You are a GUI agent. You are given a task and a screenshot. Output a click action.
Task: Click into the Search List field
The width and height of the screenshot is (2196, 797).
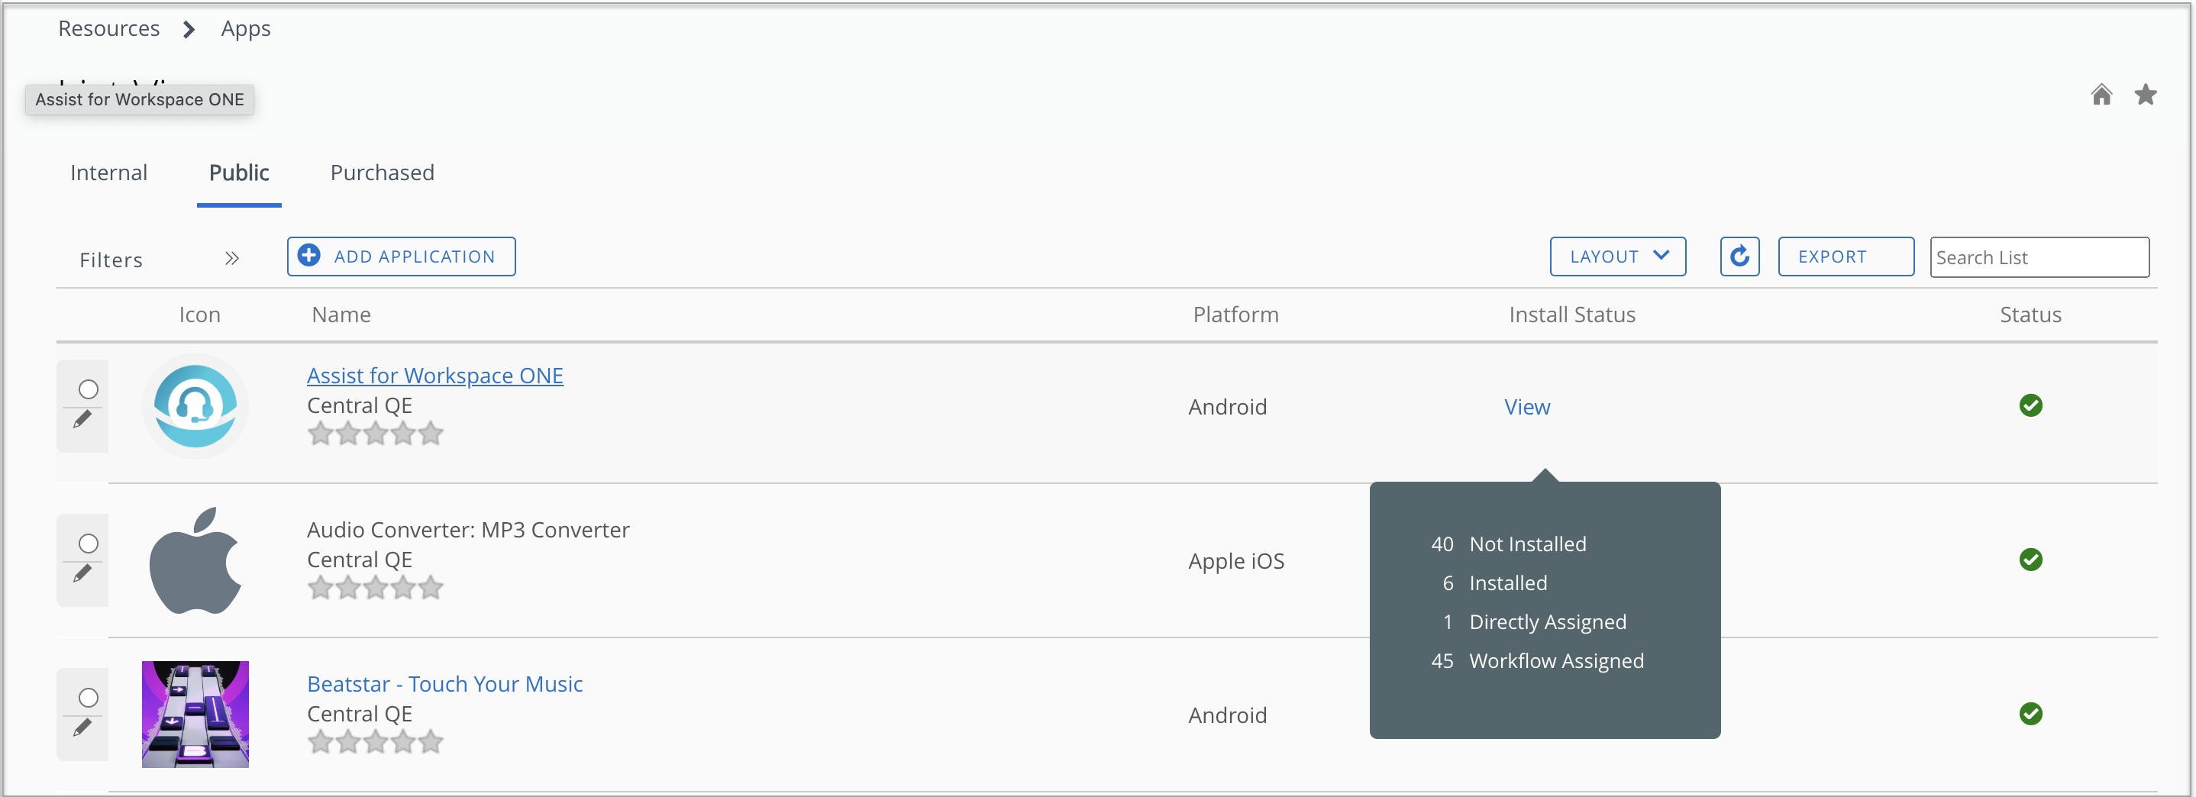tap(2039, 257)
